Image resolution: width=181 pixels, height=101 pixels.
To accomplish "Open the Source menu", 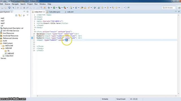I will (7, 4).
